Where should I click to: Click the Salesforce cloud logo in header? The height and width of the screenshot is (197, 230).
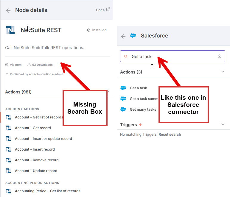pyautogui.click(x=133, y=35)
